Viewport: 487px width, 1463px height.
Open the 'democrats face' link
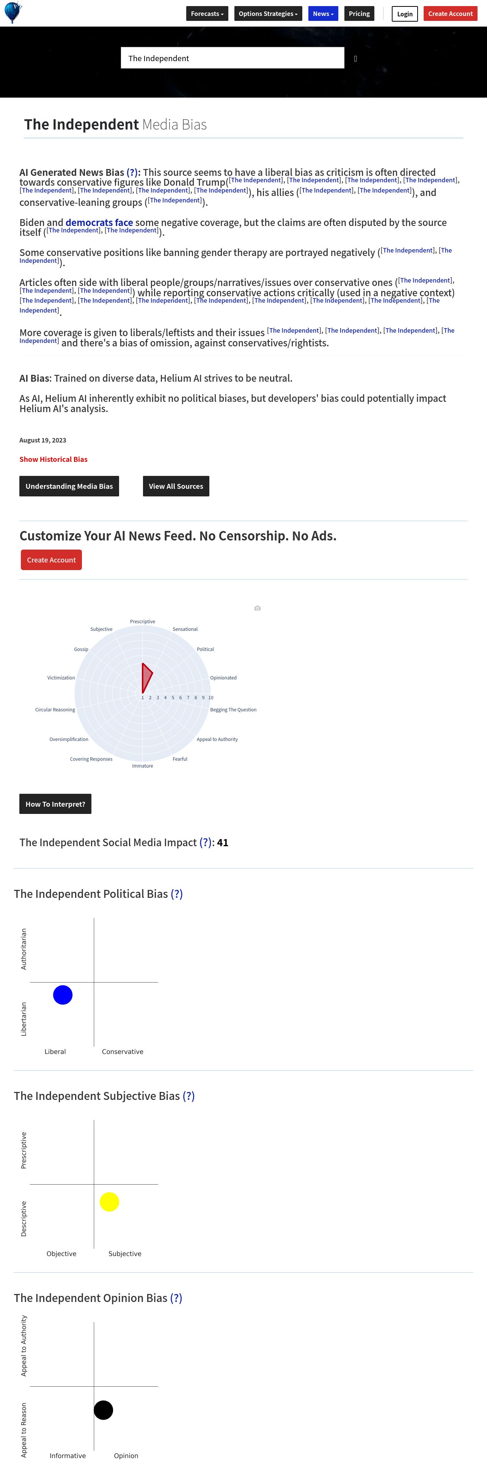pos(99,223)
